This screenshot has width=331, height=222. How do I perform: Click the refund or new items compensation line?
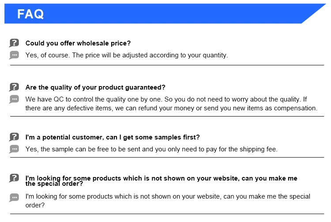click(x=171, y=108)
